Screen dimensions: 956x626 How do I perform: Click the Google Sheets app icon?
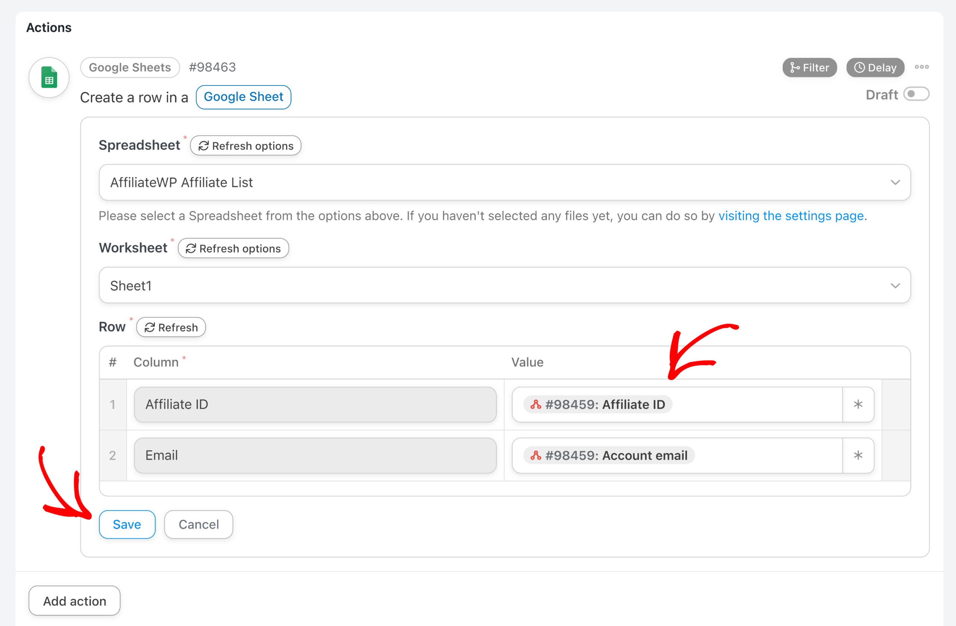click(x=49, y=77)
